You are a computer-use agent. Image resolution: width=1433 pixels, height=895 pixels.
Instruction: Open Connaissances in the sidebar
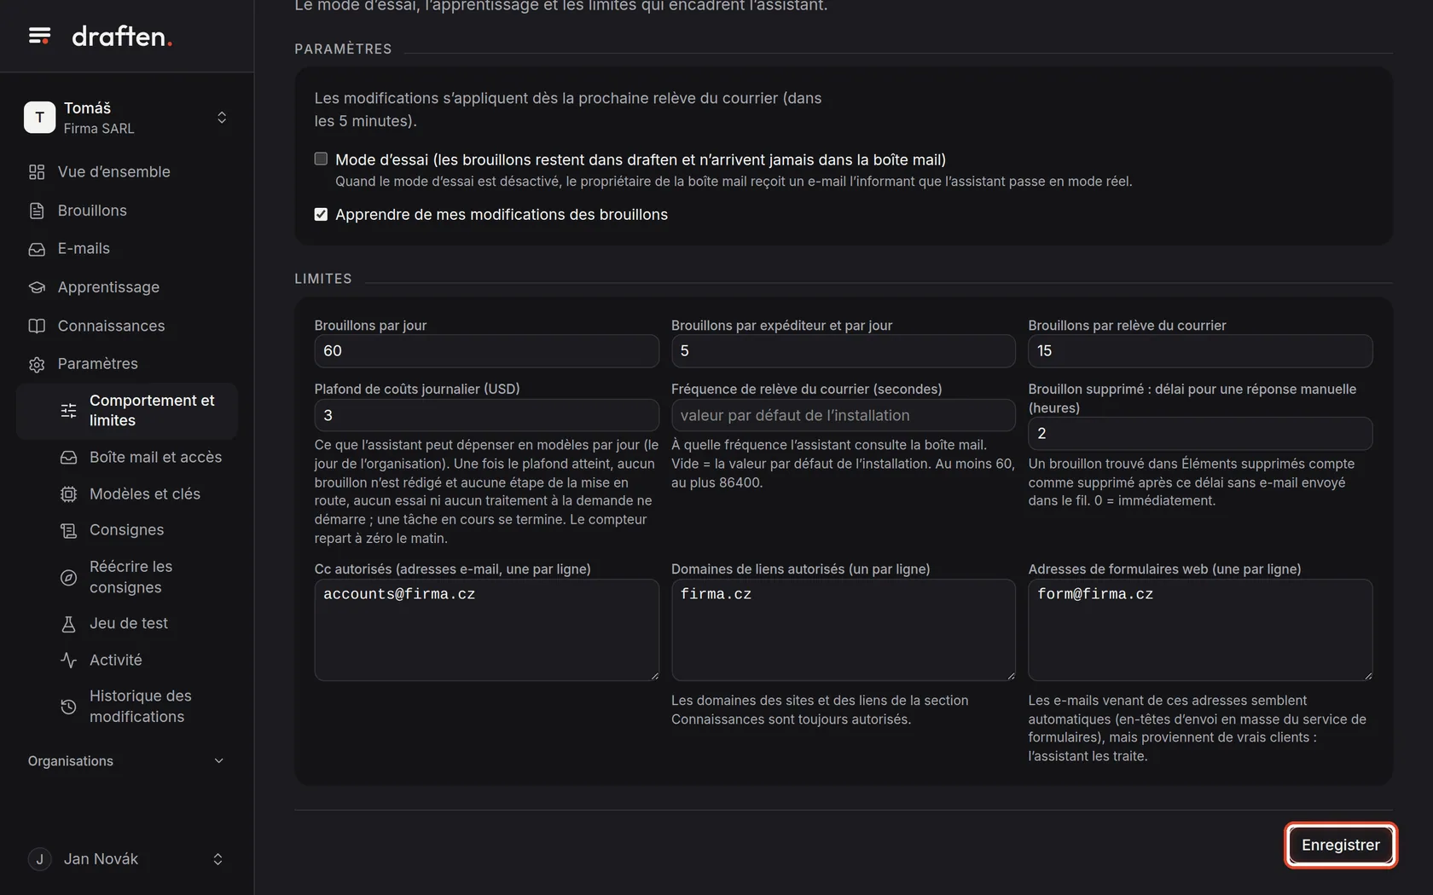(127, 326)
